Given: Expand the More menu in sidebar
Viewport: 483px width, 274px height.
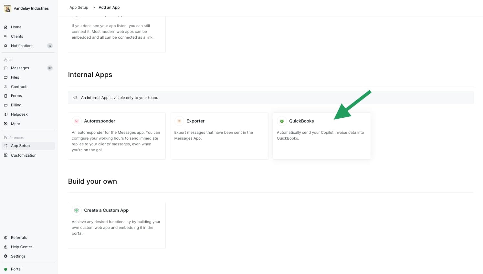Looking at the screenshot, I should pos(15,124).
